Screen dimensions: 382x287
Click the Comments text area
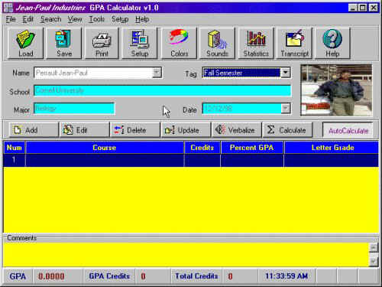click(186, 255)
